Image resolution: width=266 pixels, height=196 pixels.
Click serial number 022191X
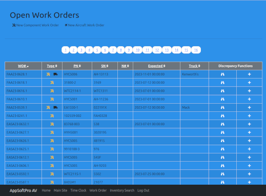point(100,107)
